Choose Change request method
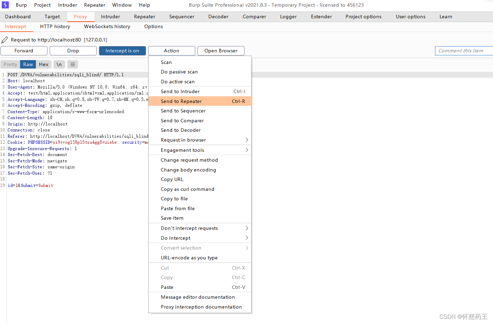 (x=200, y=160)
